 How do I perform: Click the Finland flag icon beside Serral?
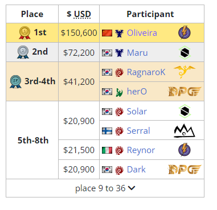(107, 131)
